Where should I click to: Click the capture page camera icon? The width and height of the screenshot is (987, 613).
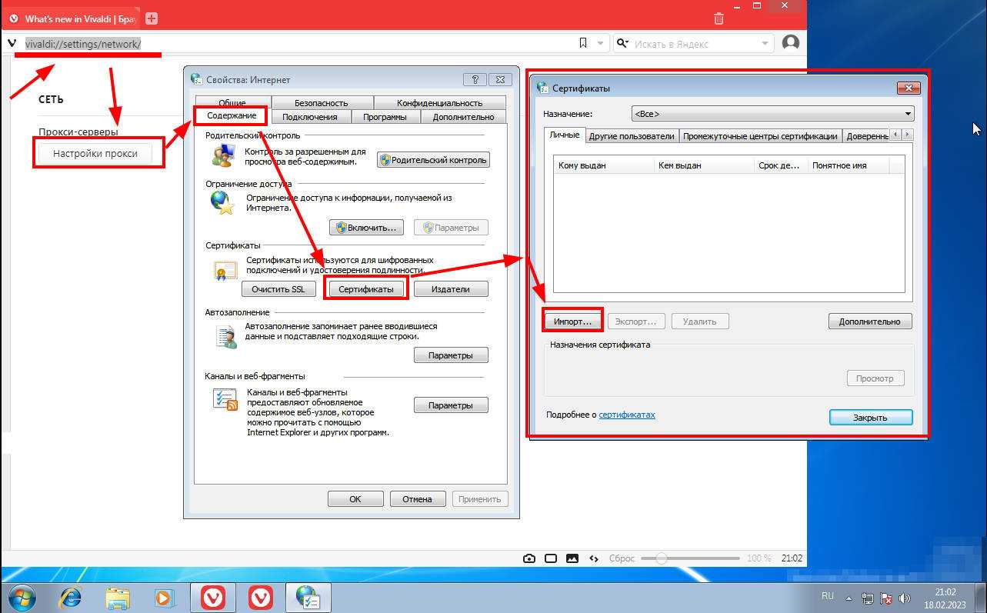click(x=529, y=558)
